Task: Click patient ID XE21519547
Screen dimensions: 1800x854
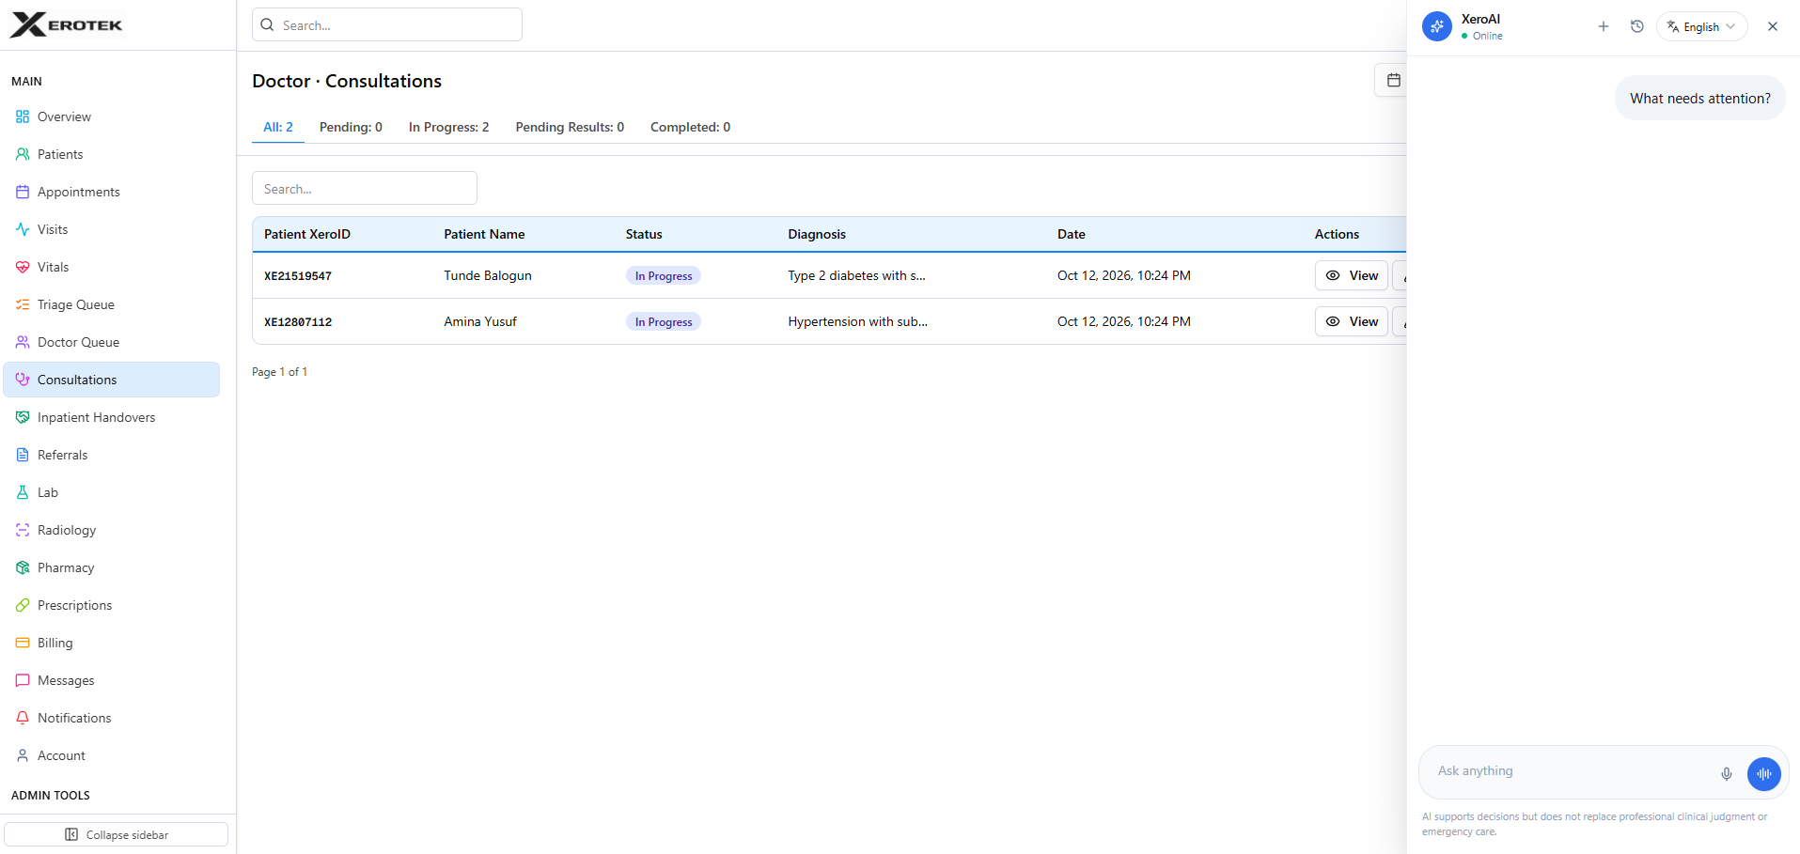Action: coord(298,276)
